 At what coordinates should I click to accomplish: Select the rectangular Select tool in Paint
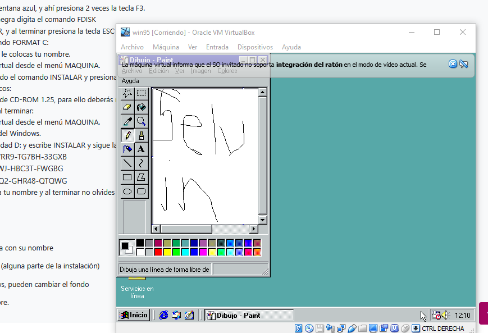point(142,93)
